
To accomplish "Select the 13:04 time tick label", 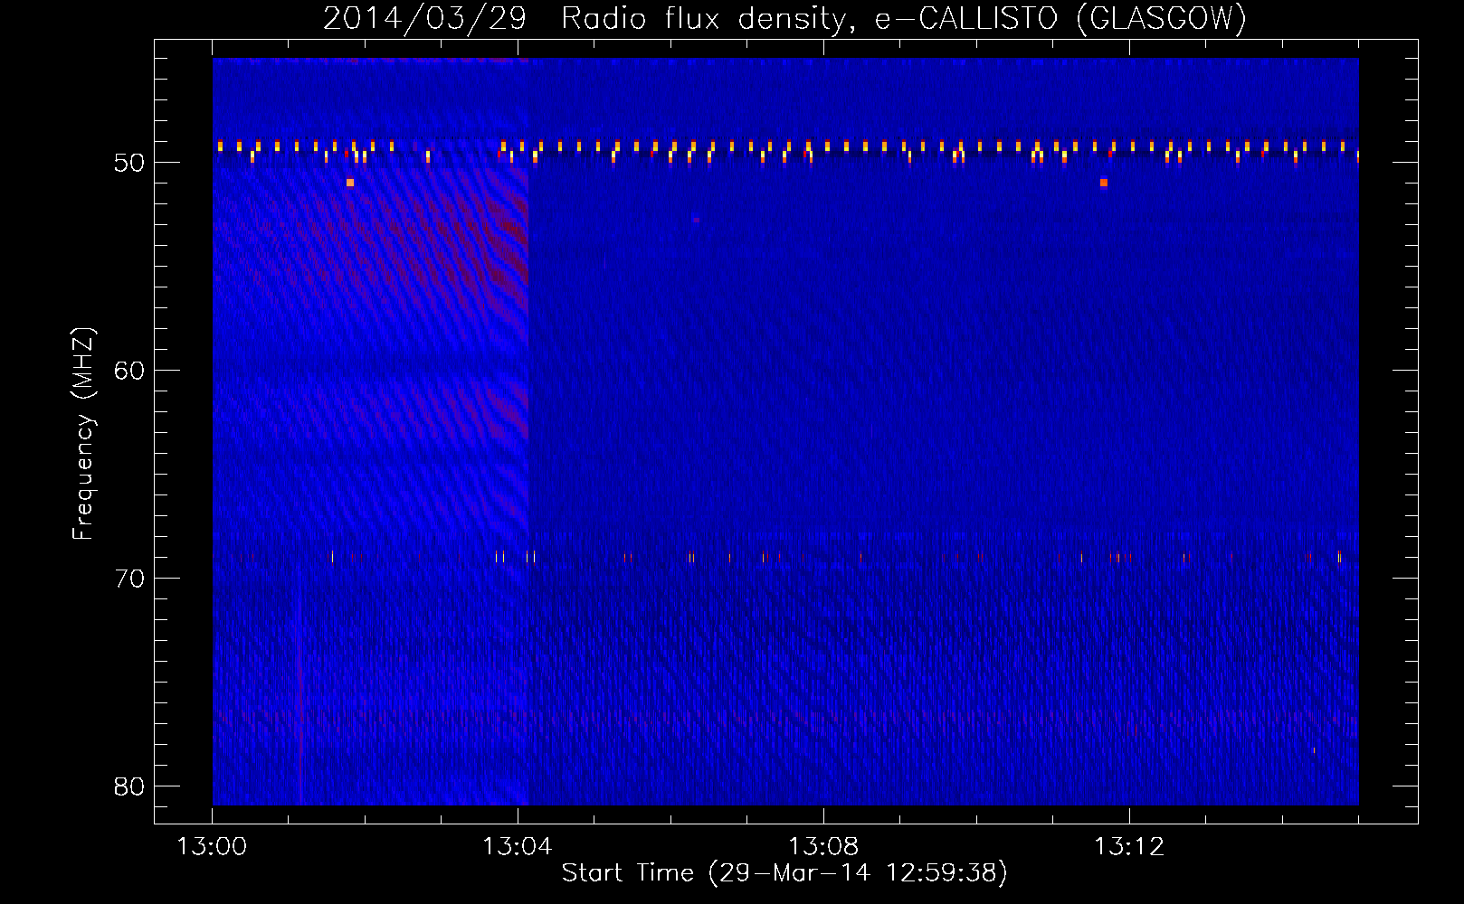I will pos(518,847).
